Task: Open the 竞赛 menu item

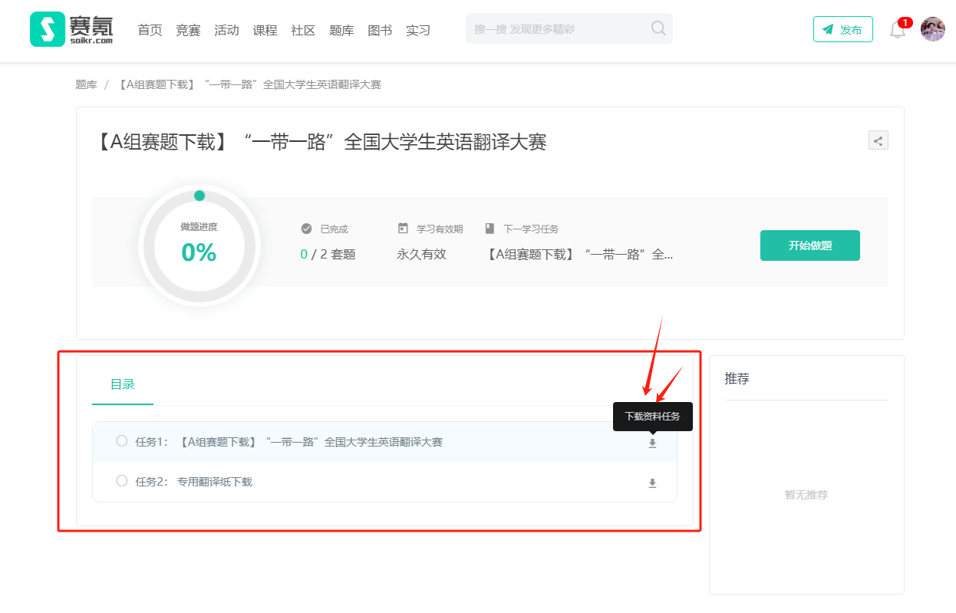Action: 188,30
